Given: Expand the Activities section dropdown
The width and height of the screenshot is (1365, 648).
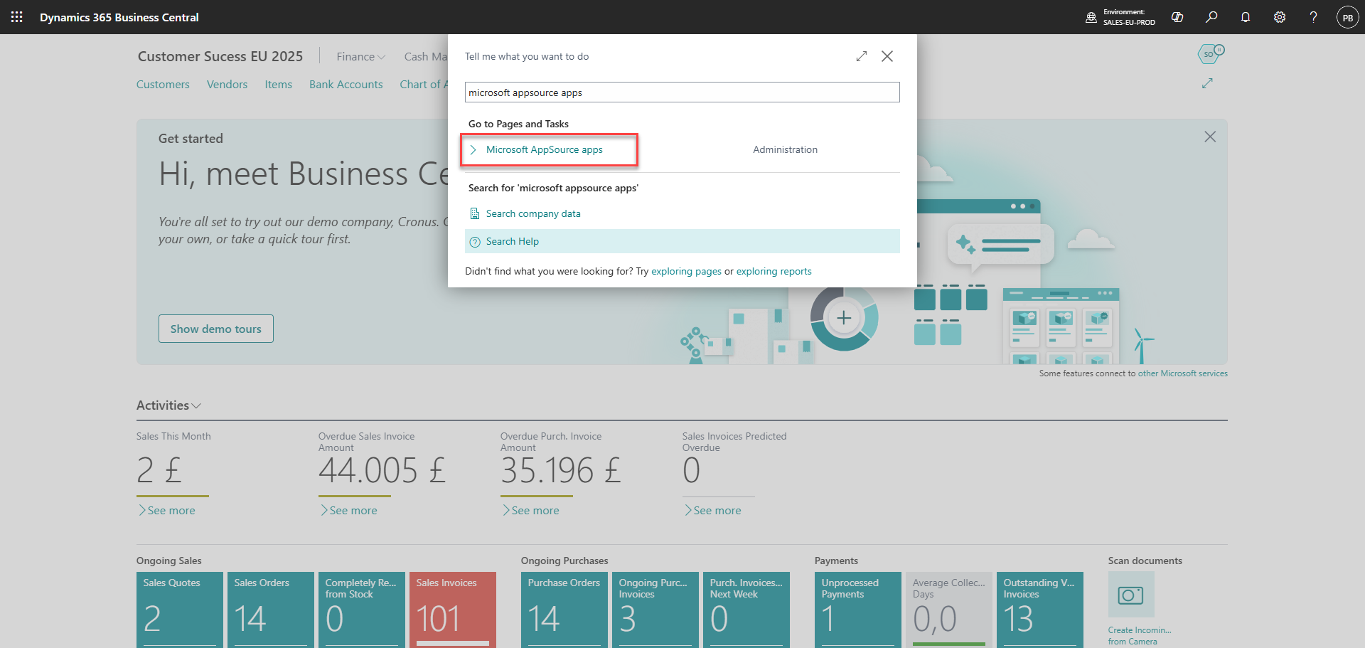Looking at the screenshot, I should 168,405.
